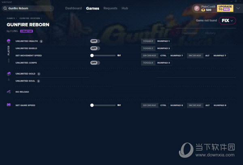Click the GUNFIRE REBORN breadcrumb link

tap(30, 18)
